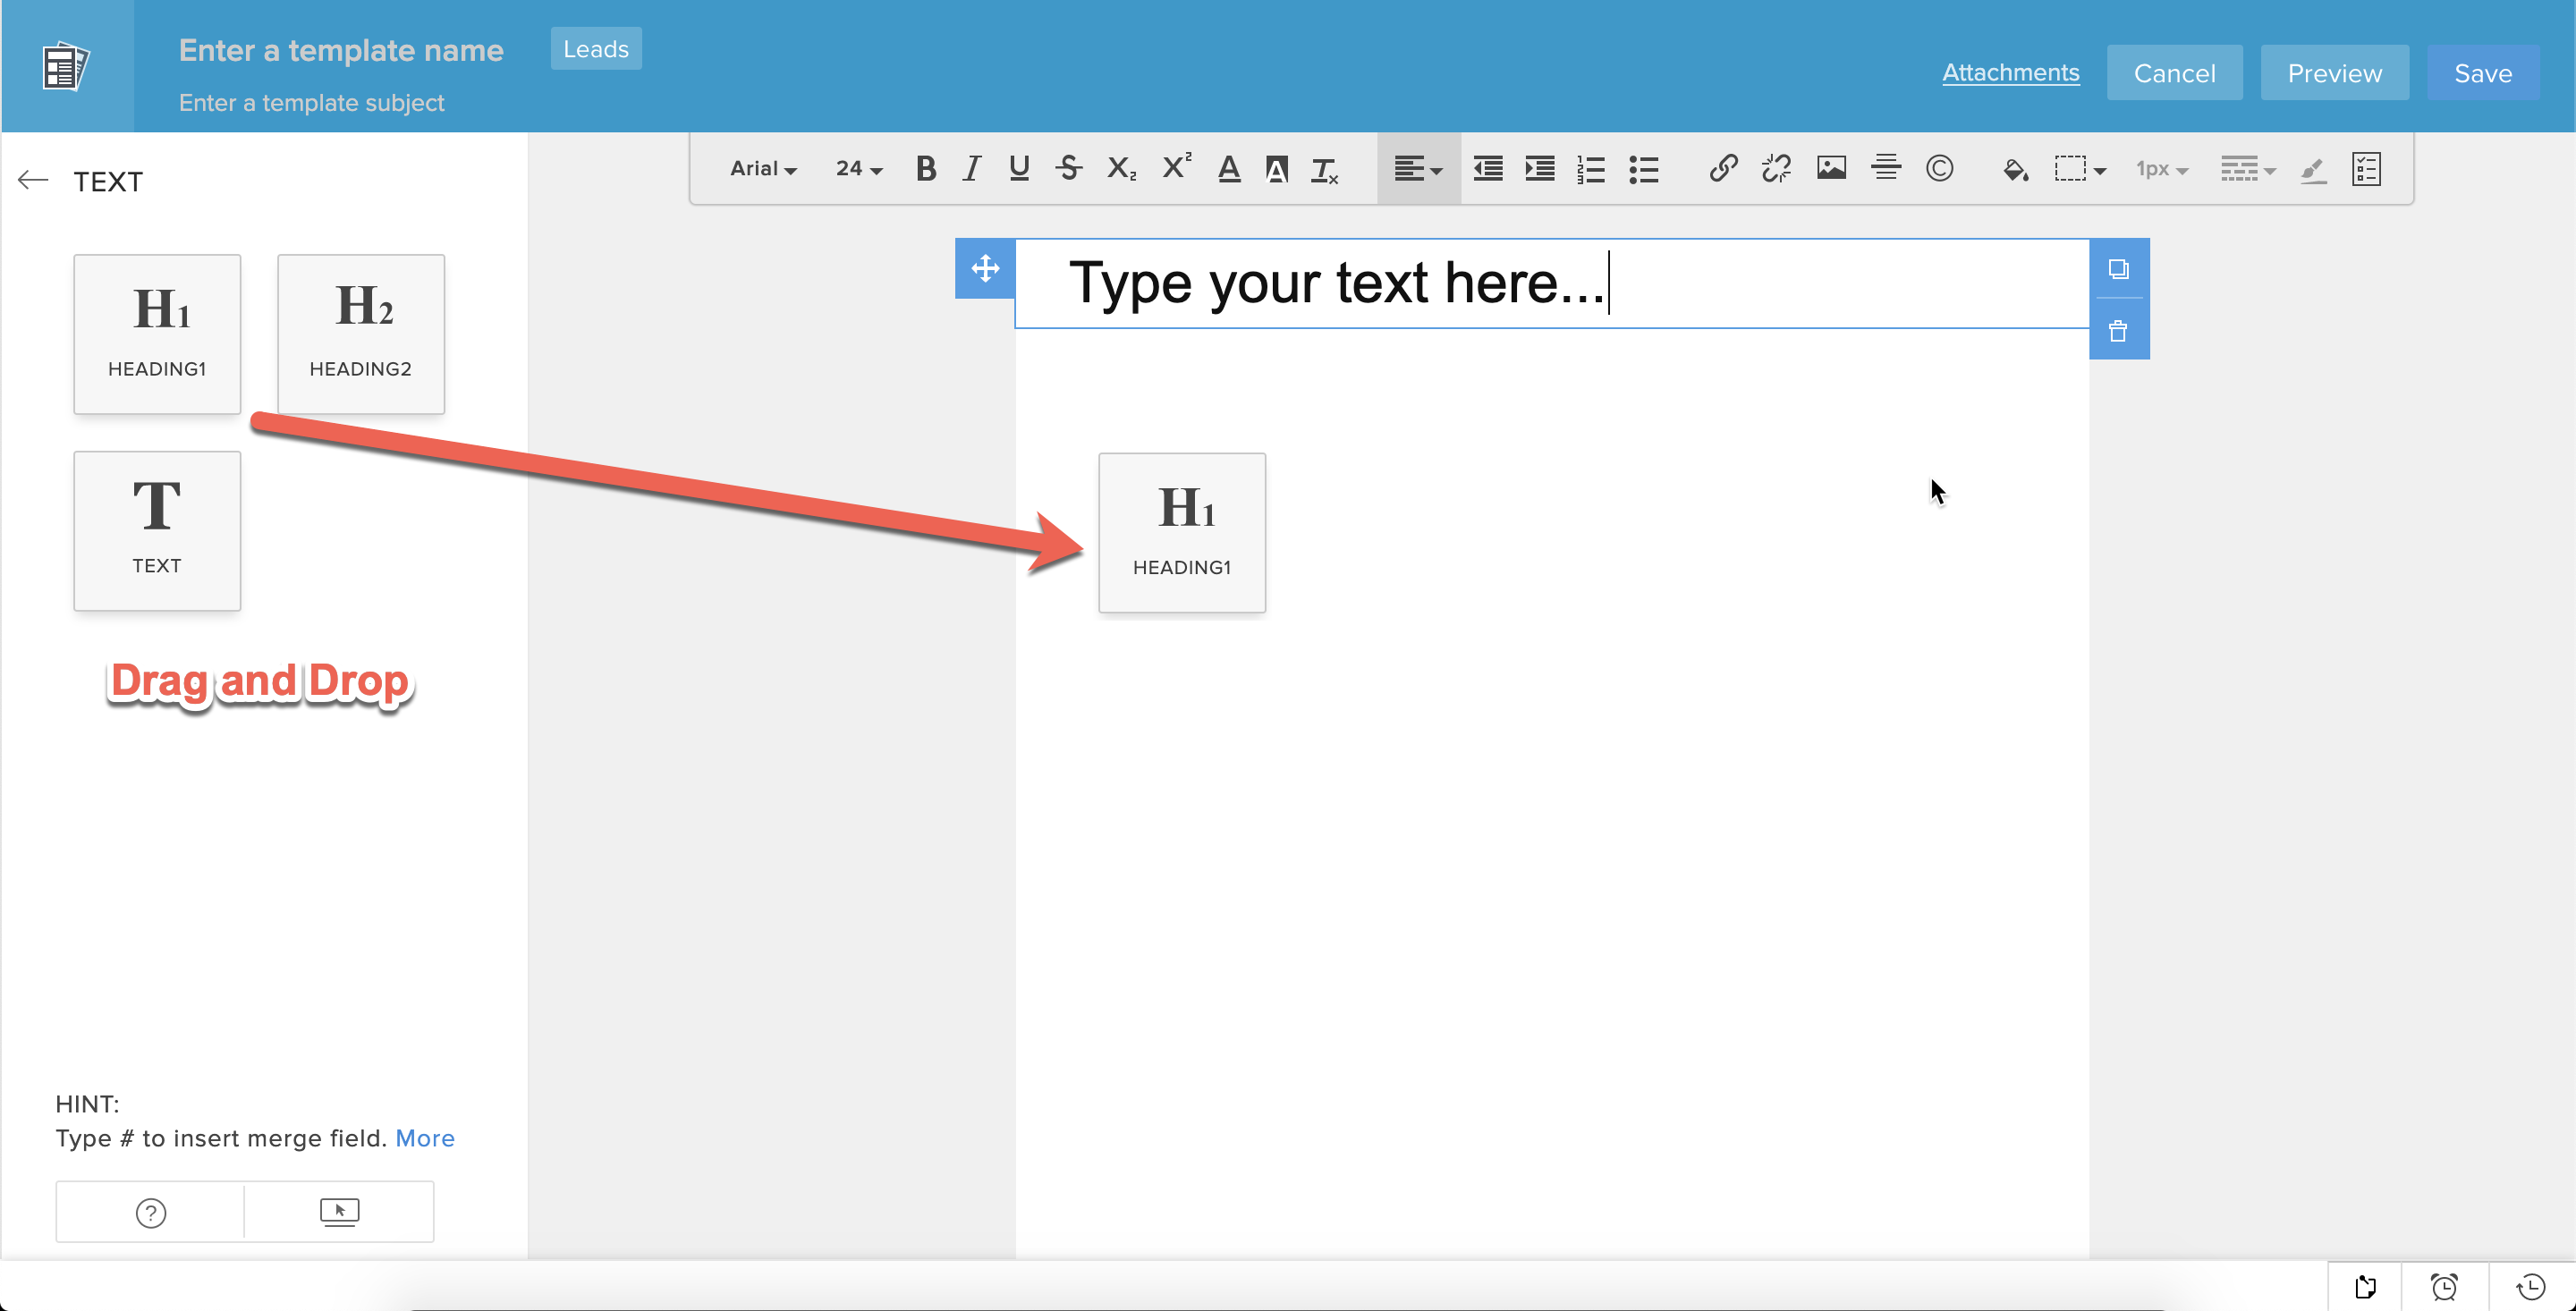The width and height of the screenshot is (2576, 1311).
Task: Click the Preview button
Action: (x=2334, y=73)
